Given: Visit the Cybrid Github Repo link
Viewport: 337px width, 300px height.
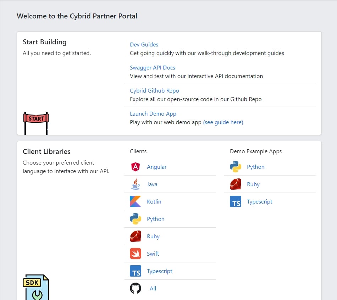Looking at the screenshot, I should pos(154,91).
